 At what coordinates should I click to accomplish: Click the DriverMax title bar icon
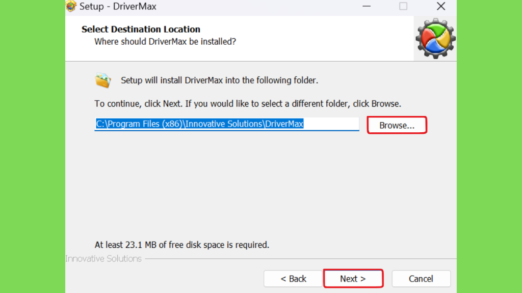[x=71, y=6]
